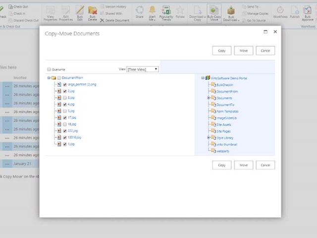This screenshot has height=238, width=317.
Task: Maximize the Copy-Move Documents dialog
Action: (x=266, y=32)
